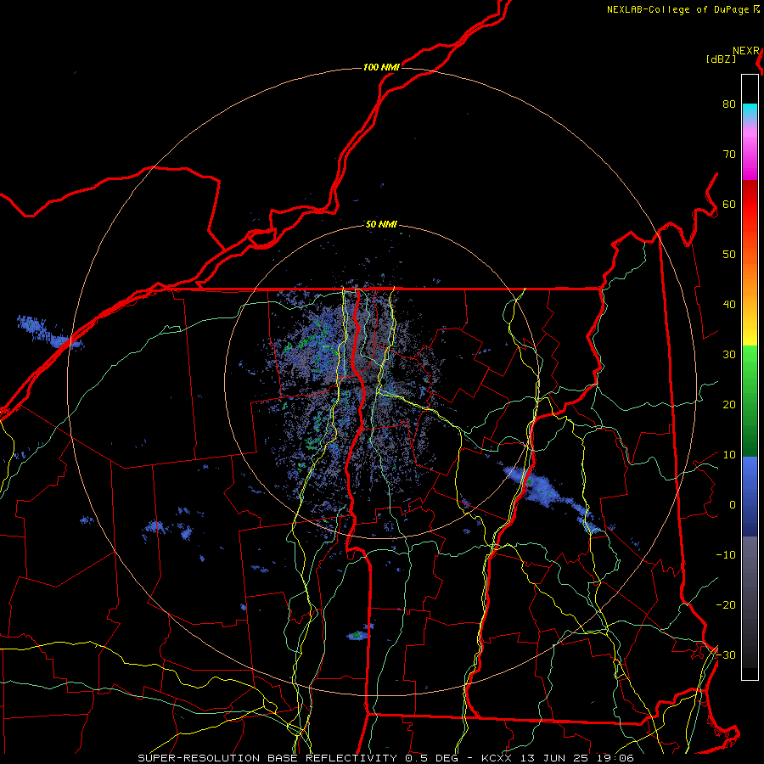Click the 80 value on the dBZ scale

pyautogui.click(x=729, y=104)
